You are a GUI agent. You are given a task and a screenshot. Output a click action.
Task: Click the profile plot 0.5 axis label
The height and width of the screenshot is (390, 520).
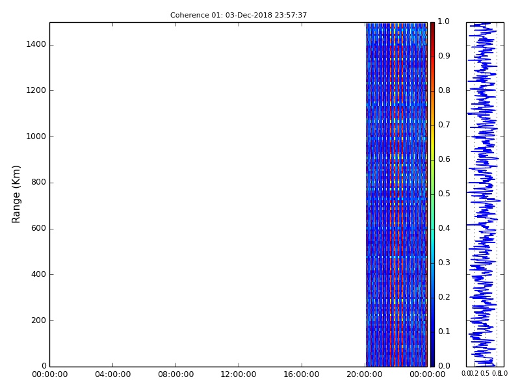click(x=485, y=374)
